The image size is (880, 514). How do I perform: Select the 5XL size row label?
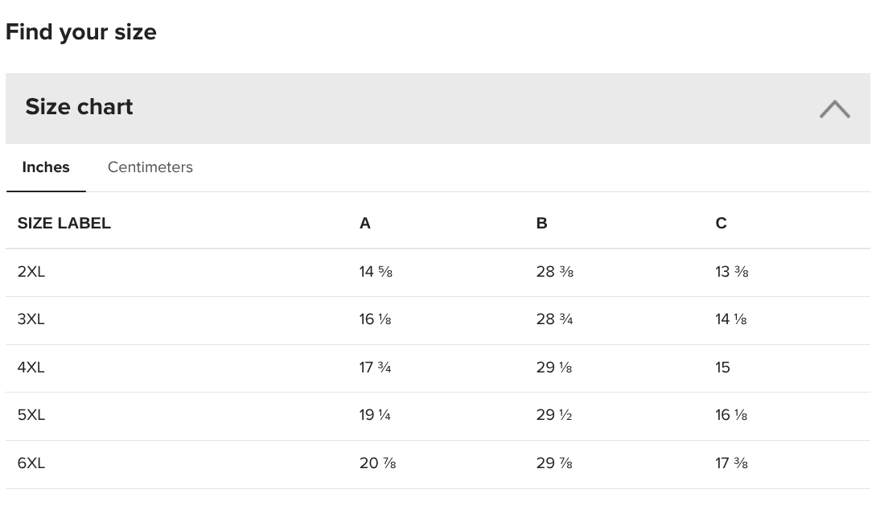(31, 415)
